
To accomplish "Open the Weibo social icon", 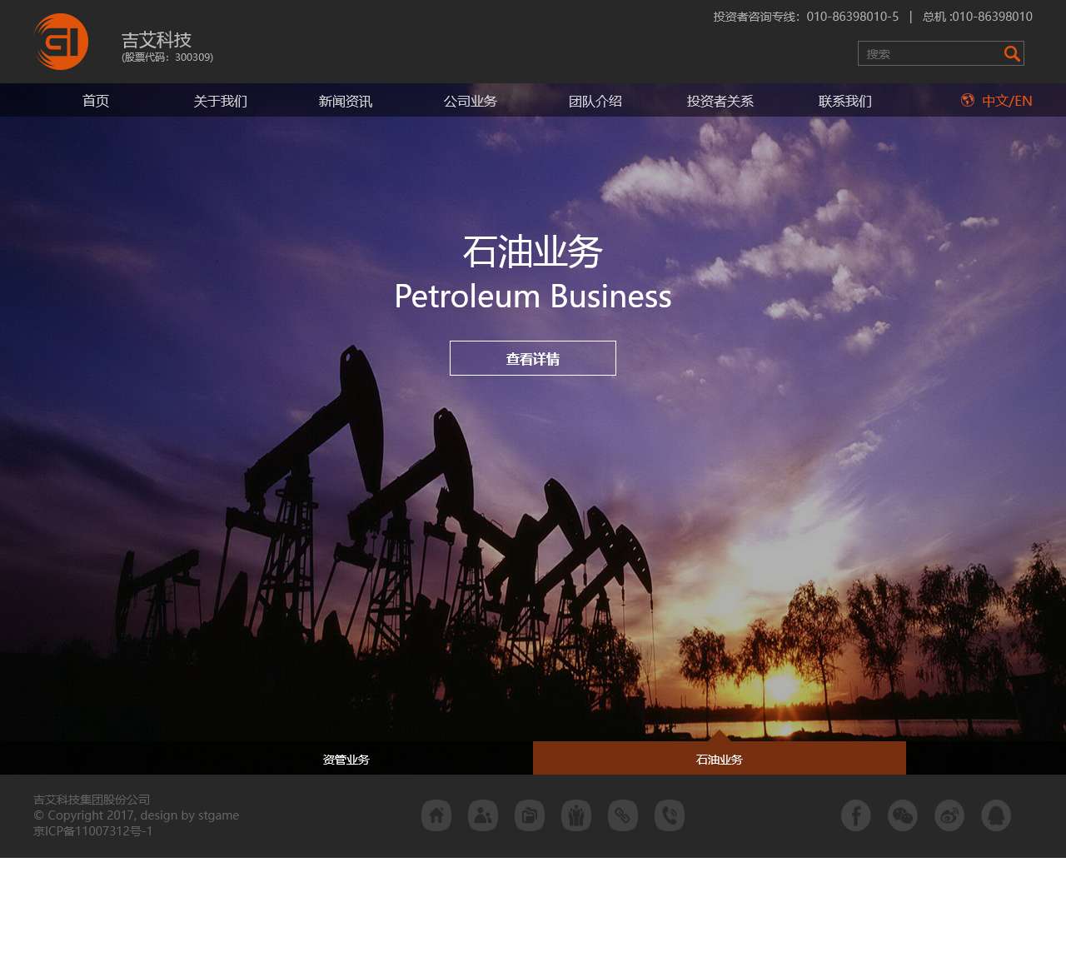I will (x=949, y=815).
